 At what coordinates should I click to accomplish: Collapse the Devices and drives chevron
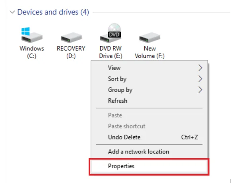(x=12, y=12)
